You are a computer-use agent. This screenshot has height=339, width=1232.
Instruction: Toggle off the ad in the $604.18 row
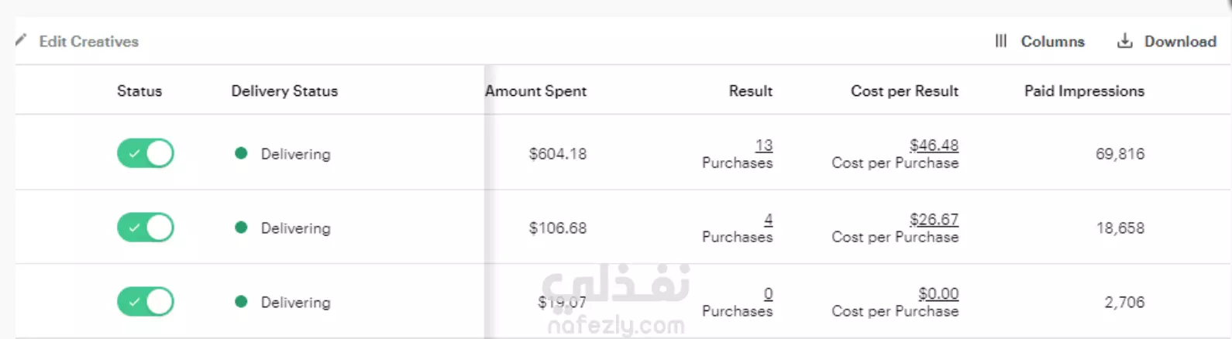click(x=146, y=153)
